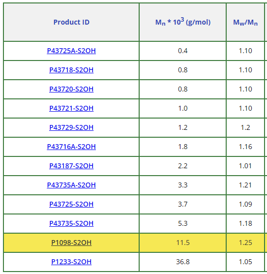
Task: Select the 36.8 molecular weight cell
Action: 183,262
